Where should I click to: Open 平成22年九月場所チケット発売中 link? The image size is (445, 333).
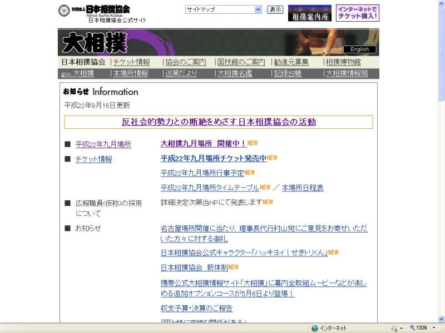coord(214,158)
